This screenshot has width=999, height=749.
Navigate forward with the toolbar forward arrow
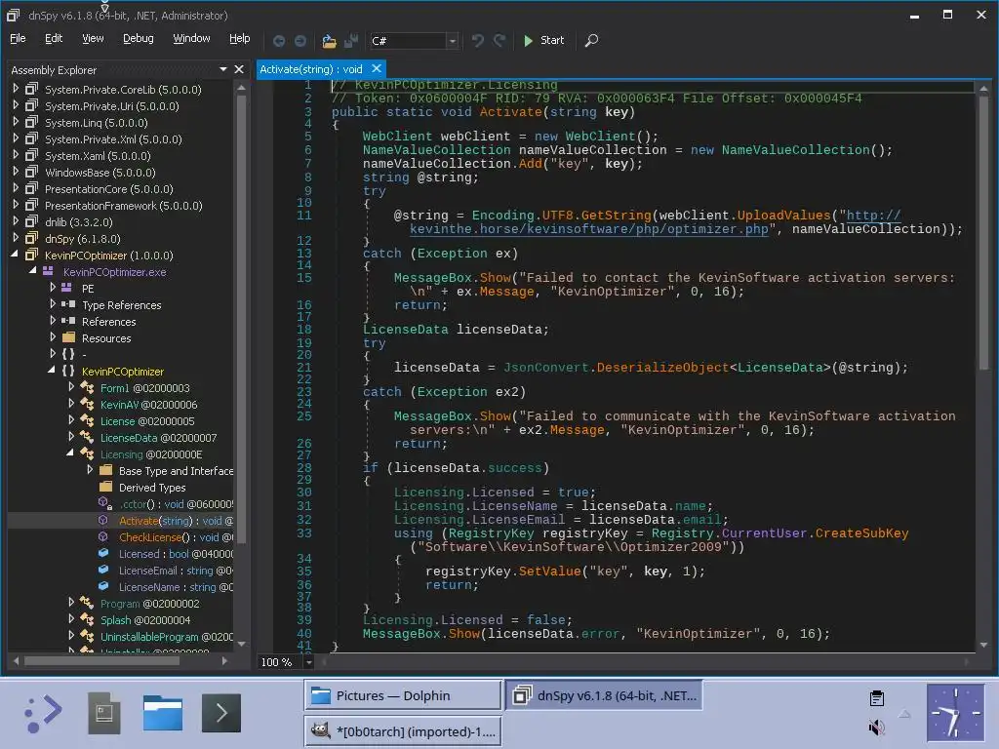click(x=300, y=41)
